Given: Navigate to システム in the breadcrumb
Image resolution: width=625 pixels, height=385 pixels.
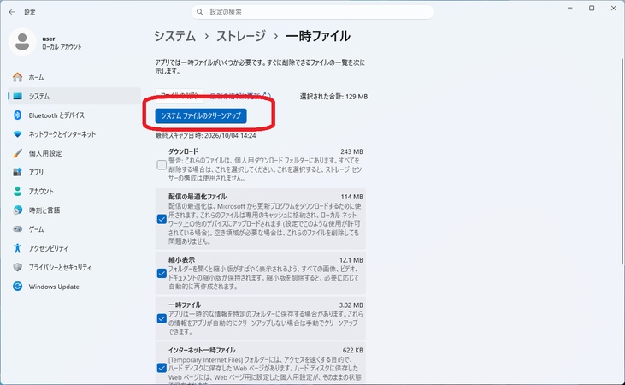Looking at the screenshot, I should [x=174, y=36].
